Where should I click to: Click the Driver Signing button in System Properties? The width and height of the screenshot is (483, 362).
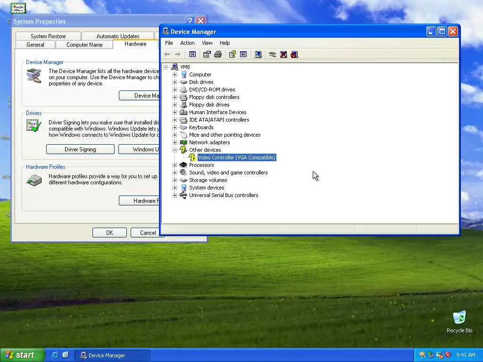80,149
